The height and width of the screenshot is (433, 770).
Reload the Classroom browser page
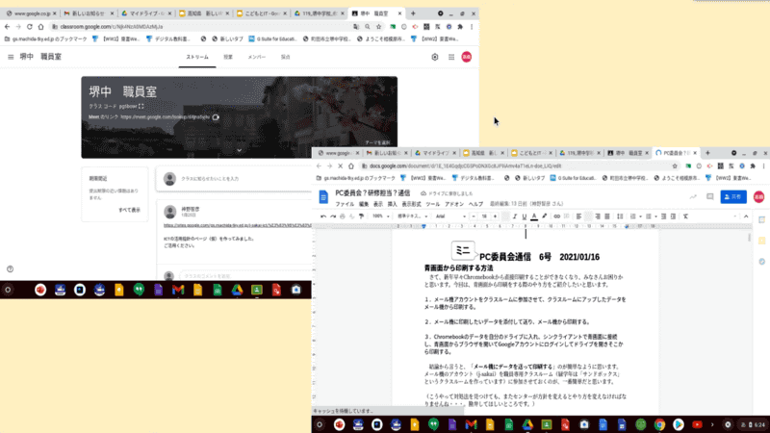30,27
